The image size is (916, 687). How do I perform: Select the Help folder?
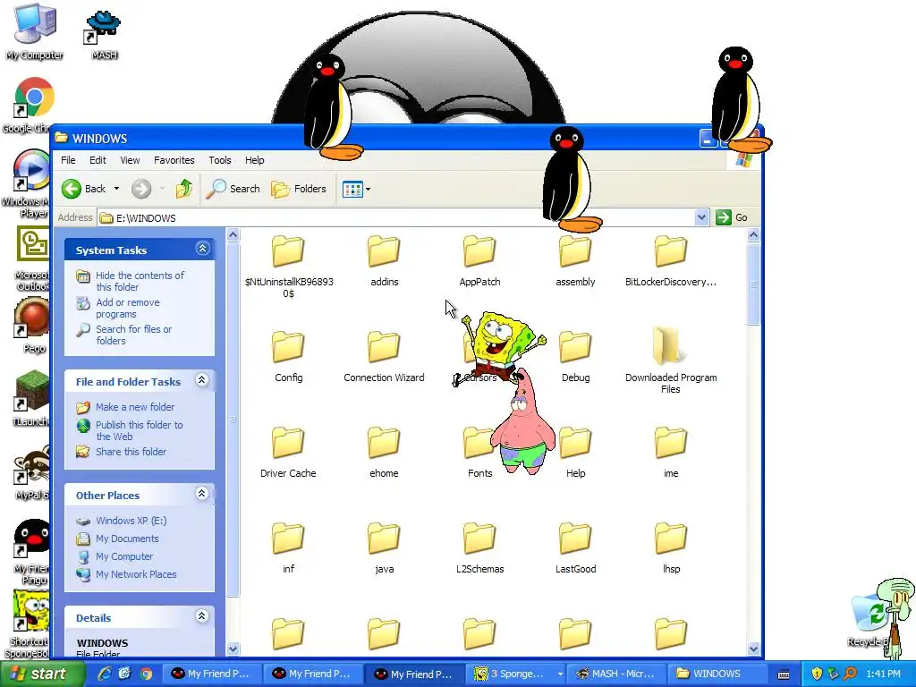pyautogui.click(x=575, y=453)
